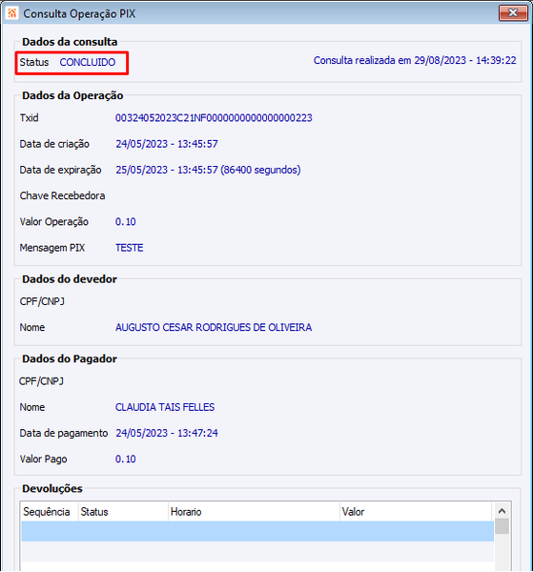Click the Data de expiração label
Viewport: 533px width, 572px height.
(x=61, y=170)
